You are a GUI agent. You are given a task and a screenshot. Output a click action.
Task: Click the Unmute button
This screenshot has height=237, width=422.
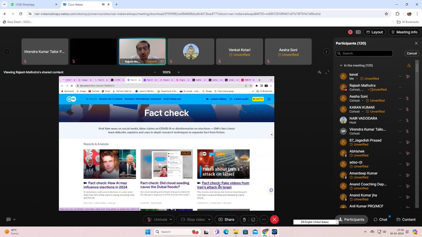[x=157, y=219]
